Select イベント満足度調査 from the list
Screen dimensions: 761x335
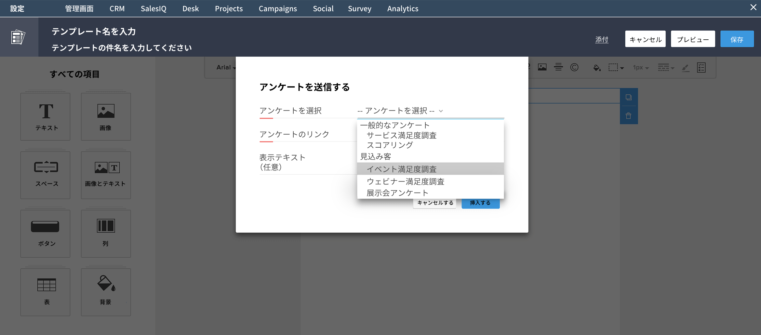pyautogui.click(x=401, y=169)
